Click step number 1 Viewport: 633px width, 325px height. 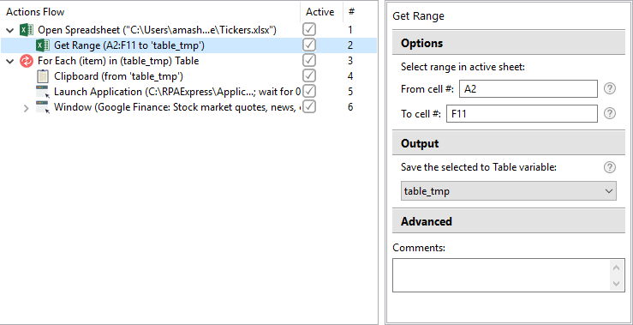click(x=350, y=30)
